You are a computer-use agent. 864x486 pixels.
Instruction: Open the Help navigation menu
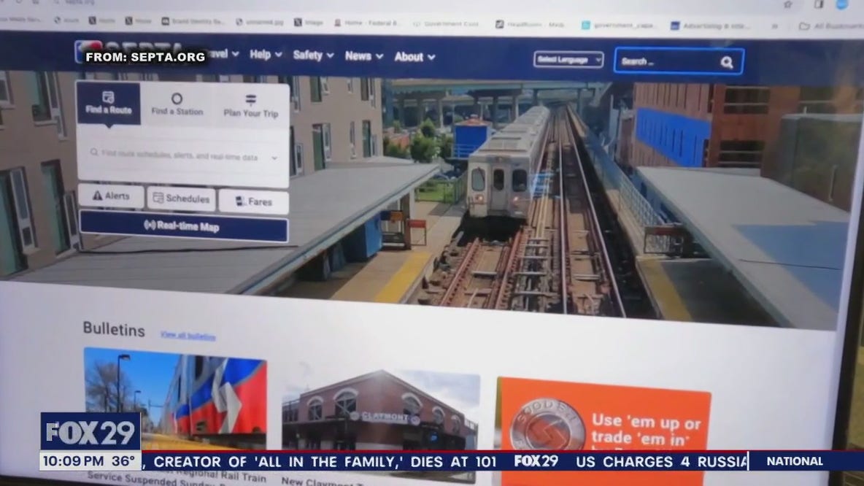(266, 54)
